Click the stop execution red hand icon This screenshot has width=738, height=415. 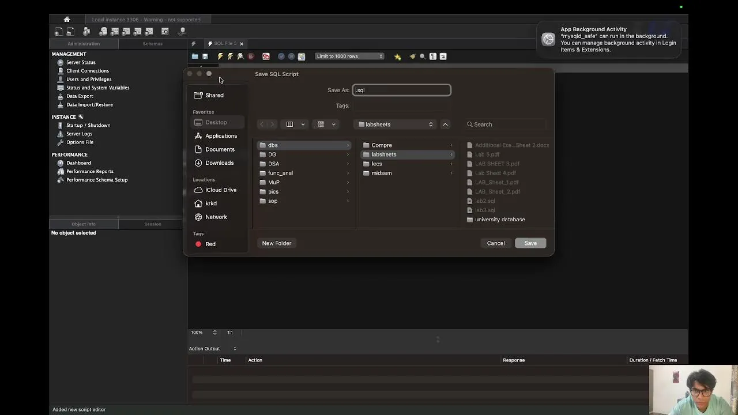click(x=251, y=56)
